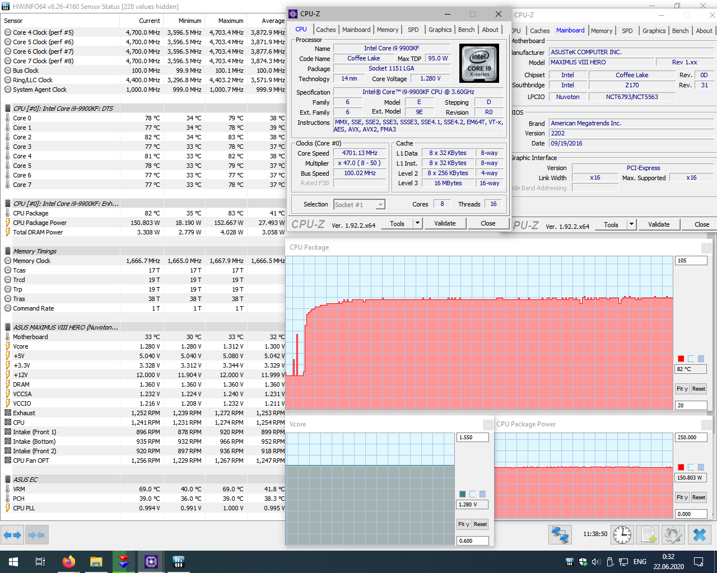Screen dimensions: 717x573
Task: Click the clock icon beside the 11:38:50 timer
Action: tap(622, 535)
